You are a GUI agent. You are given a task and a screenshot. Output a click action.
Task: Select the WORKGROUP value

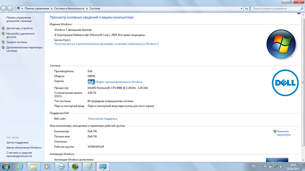(x=96, y=147)
